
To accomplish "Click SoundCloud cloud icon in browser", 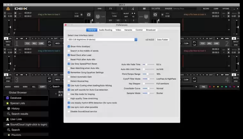I will pos(7,124).
